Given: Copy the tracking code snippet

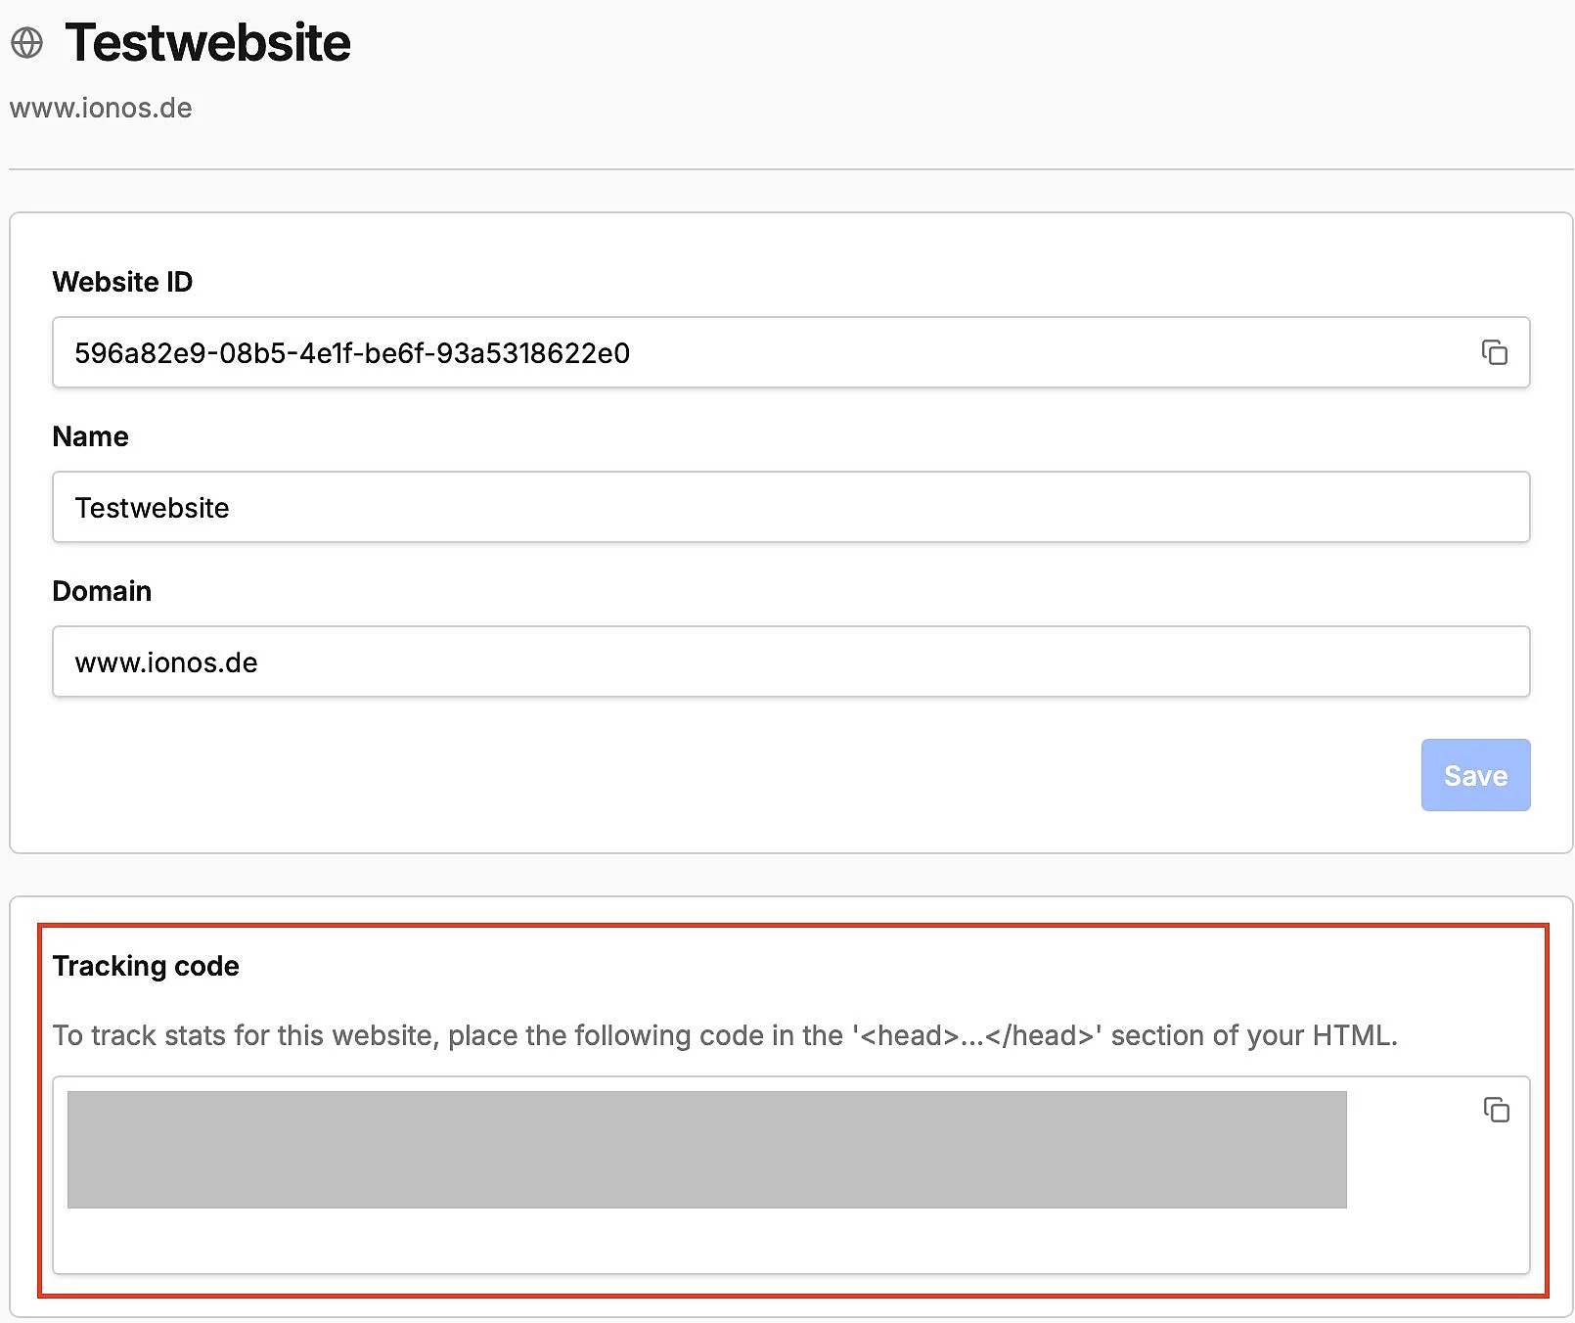Looking at the screenshot, I should point(1496,1110).
